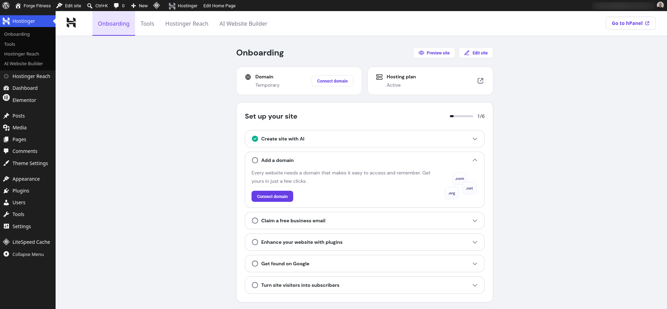The image size is (667, 309).
Task: Click the LiteSpeed Cache icon in sidebar
Action: click(x=6, y=242)
